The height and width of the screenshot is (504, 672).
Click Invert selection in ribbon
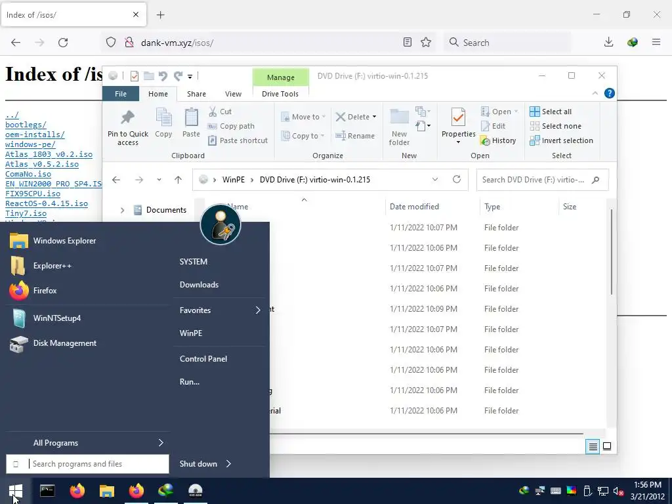562,140
